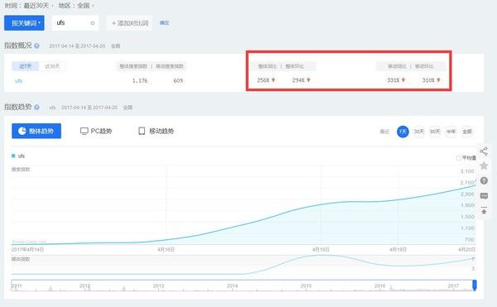Image resolution: width=497 pixels, height=307 pixels.
Task: Click help icon next to 指数趋势
Action: click(36, 108)
